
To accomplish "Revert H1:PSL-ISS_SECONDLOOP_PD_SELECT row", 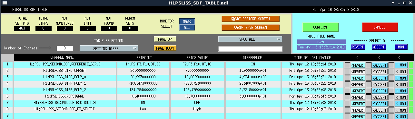I will (358, 110).
